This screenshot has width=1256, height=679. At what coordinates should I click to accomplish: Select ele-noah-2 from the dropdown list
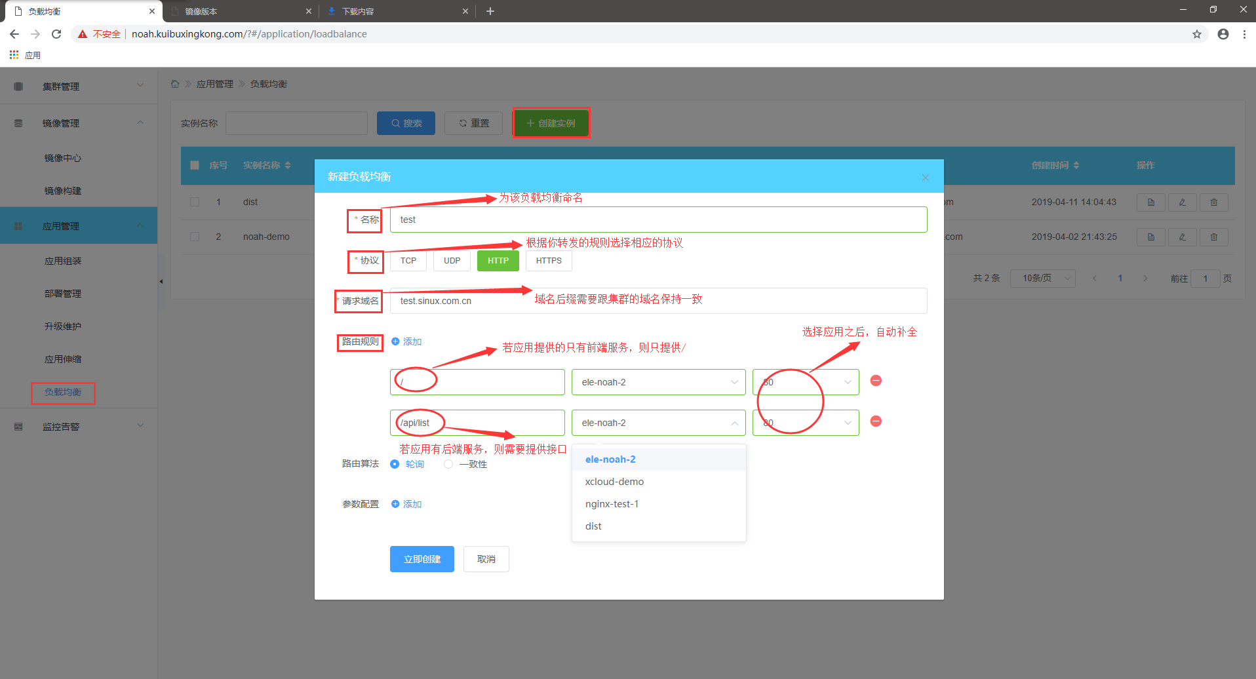tap(659, 459)
